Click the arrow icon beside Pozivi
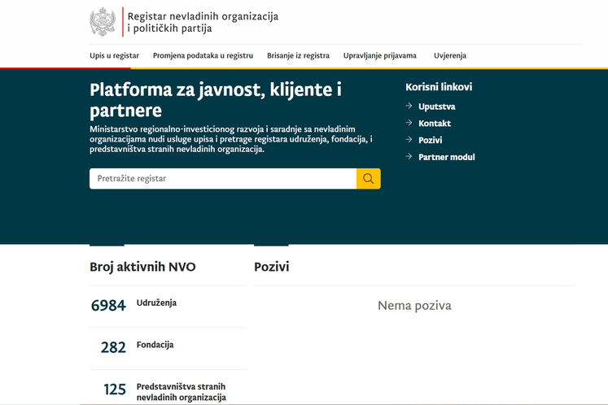 coord(409,140)
